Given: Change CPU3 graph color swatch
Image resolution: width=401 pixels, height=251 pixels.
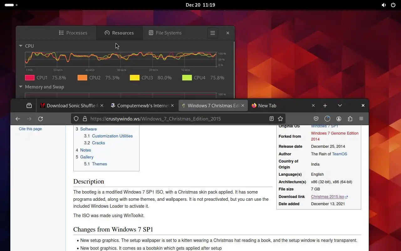Looking at the screenshot, I should (135, 77).
